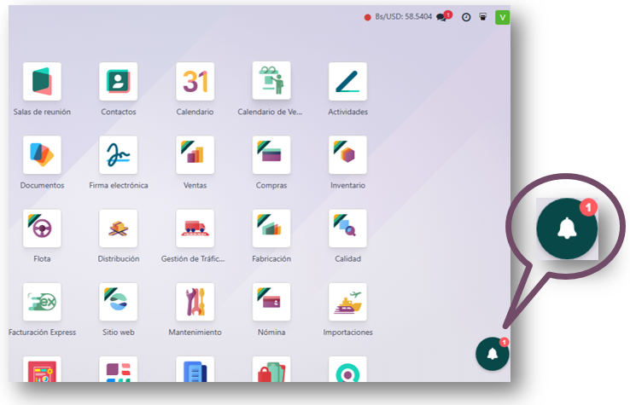This screenshot has width=630, height=405.
Task: Launch the Firma electrónica app
Action: 118,155
